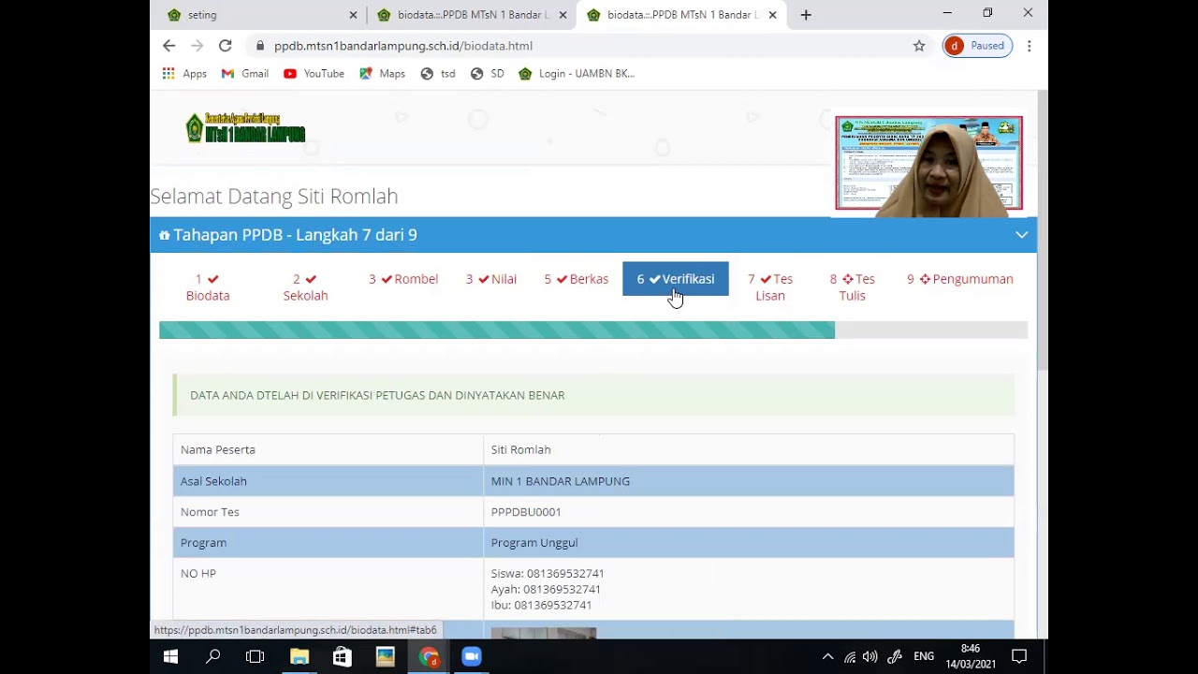Close the active biodata tab

click(772, 15)
